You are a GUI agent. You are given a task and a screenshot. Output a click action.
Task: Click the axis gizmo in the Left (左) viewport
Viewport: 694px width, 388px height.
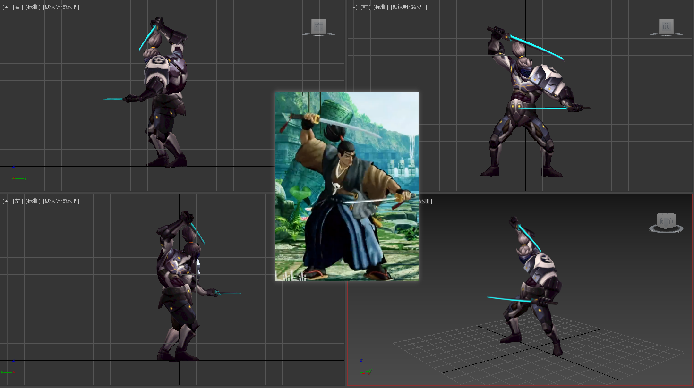[x=9, y=368]
